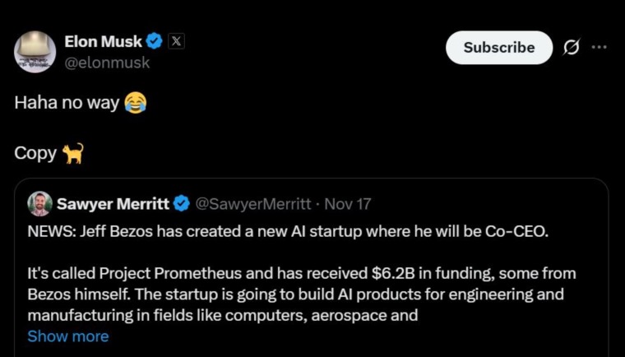
Task: Click Elon Musk's blue verified badge
Action: pyautogui.click(x=155, y=41)
